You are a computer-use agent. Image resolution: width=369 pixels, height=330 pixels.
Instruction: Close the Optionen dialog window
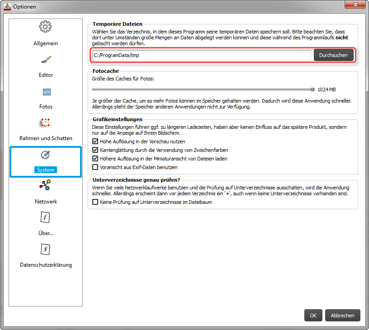[x=355, y=5]
